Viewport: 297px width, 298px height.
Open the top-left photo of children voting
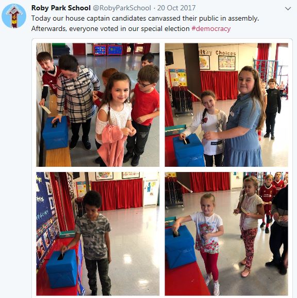tap(98, 105)
